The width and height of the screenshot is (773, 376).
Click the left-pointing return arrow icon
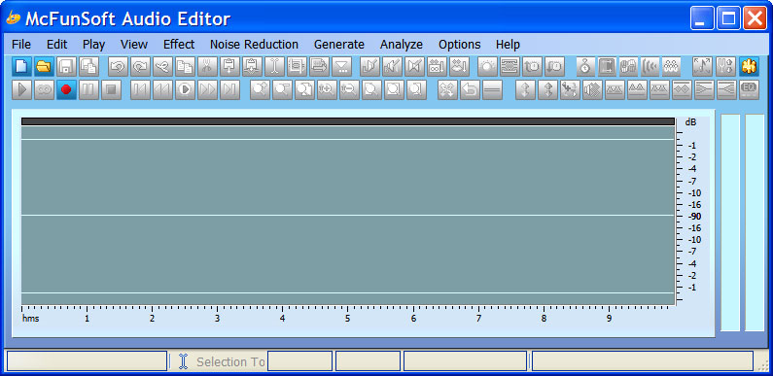(470, 89)
